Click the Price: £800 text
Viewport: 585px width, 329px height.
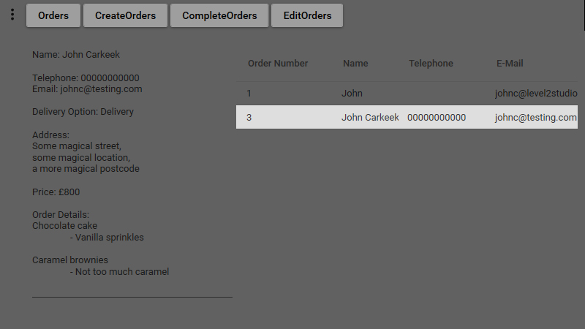56,192
